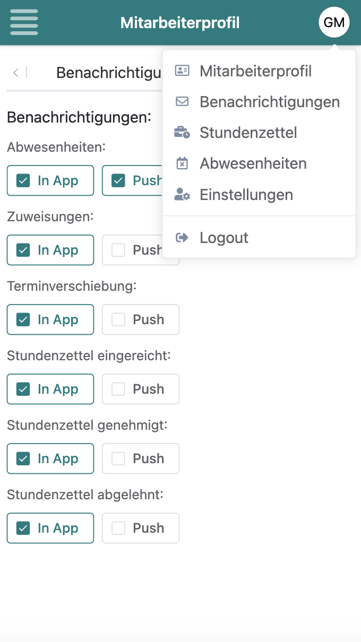Image resolution: width=361 pixels, height=642 pixels.
Task: Click the logout arrow icon
Action: click(x=183, y=237)
